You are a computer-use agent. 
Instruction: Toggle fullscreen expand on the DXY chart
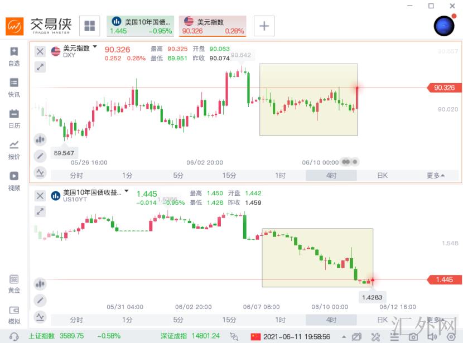(x=40, y=67)
